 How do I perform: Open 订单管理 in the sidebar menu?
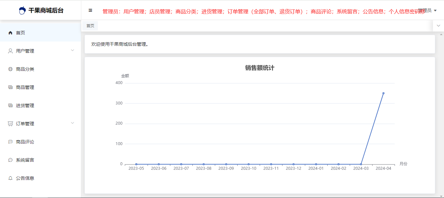click(x=25, y=124)
